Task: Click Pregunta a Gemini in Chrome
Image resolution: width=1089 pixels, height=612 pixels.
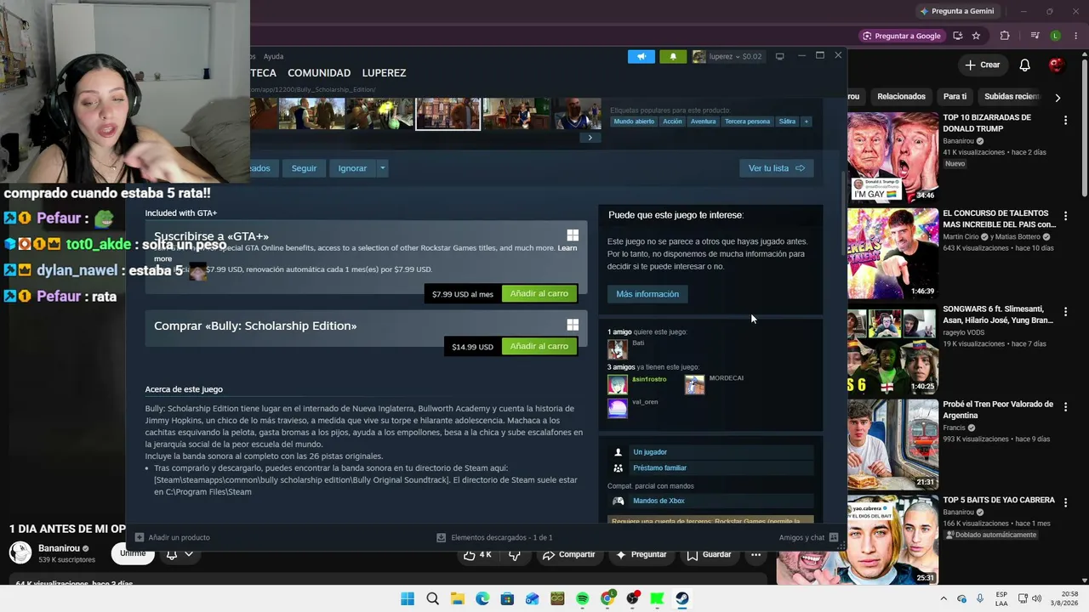Action: click(956, 11)
